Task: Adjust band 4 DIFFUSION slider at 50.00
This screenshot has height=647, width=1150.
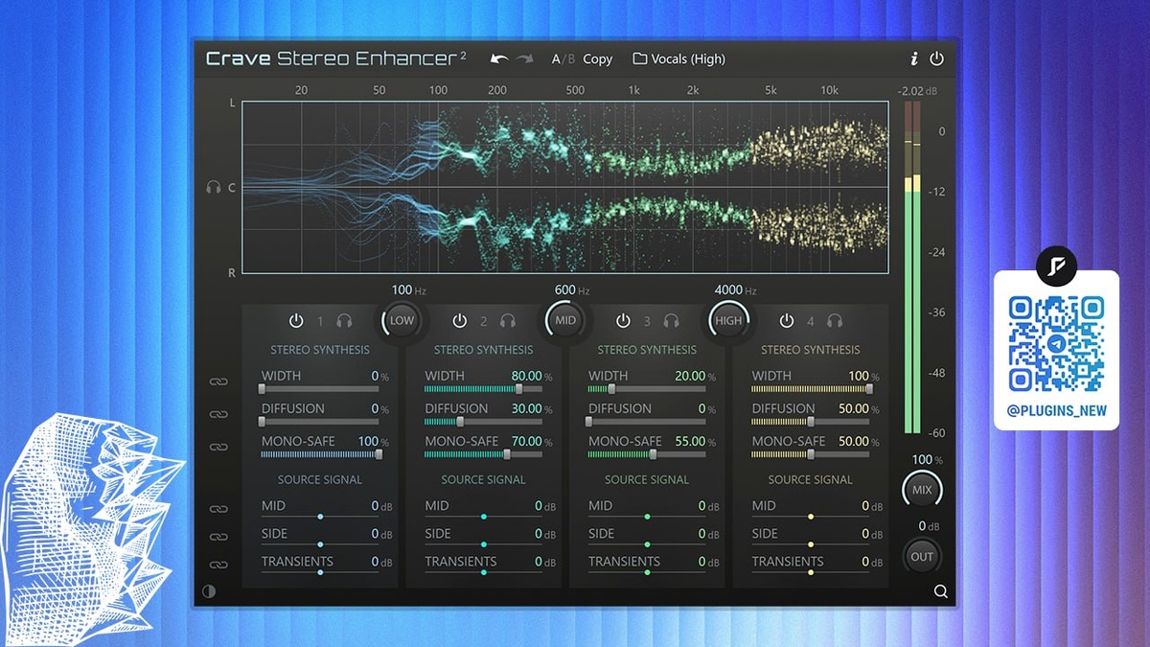Action: (810, 422)
